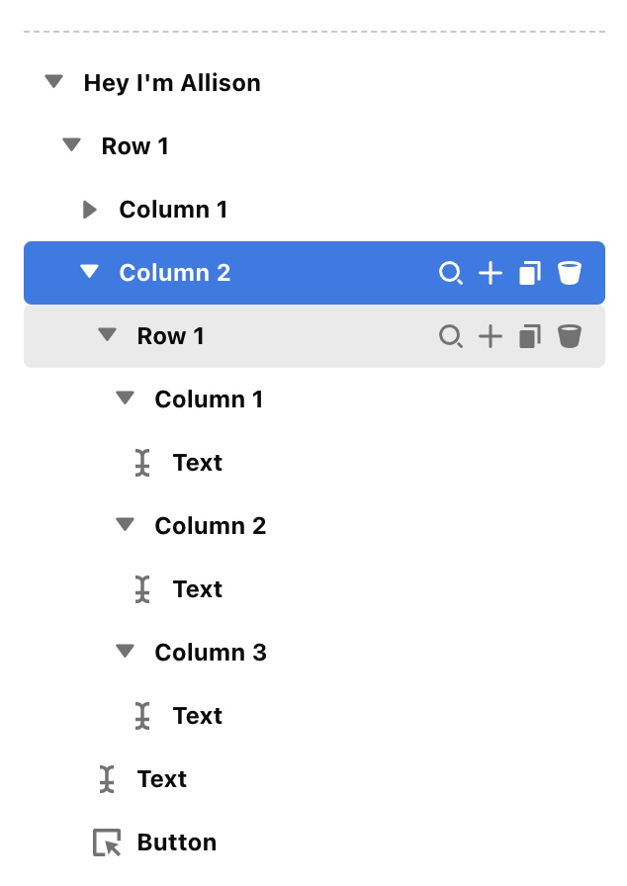The image size is (627, 886).
Task: Select the Text element above Button
Action: [x=162, y=779]
